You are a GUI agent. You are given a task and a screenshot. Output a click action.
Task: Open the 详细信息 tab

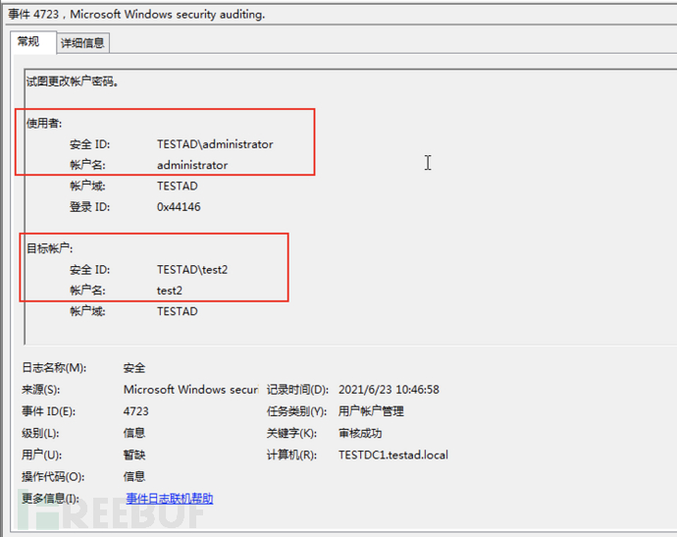(x=82, y=43)
